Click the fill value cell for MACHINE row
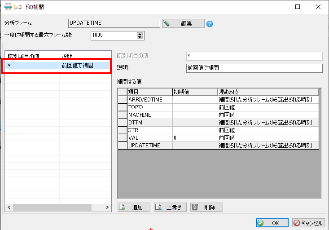329x230 pixels. 268,115
